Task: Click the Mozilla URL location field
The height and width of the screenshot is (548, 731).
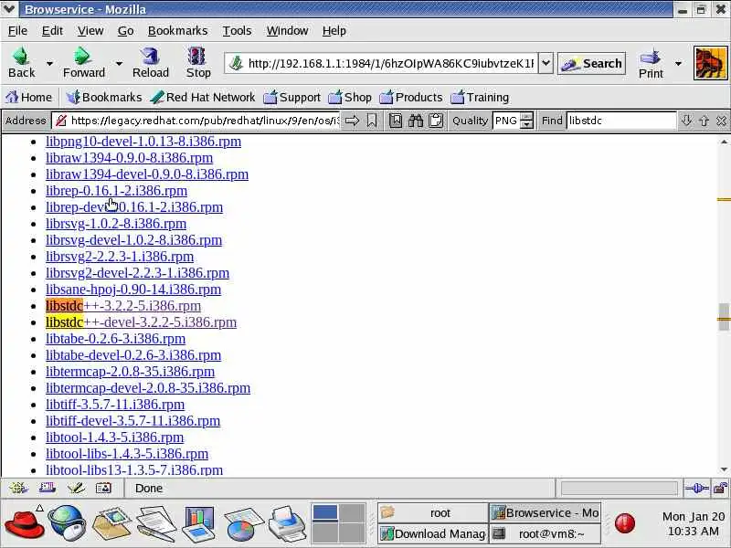Action: (x=381, y=63)
